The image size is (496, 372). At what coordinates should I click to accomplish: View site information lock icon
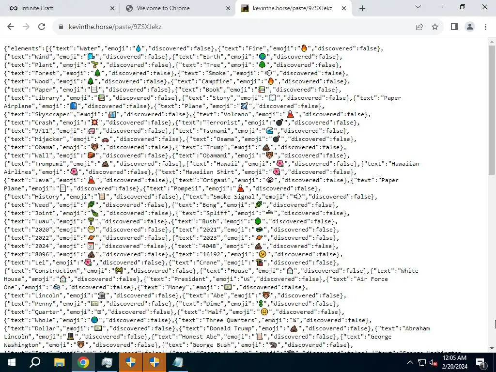tap(61, 27)
